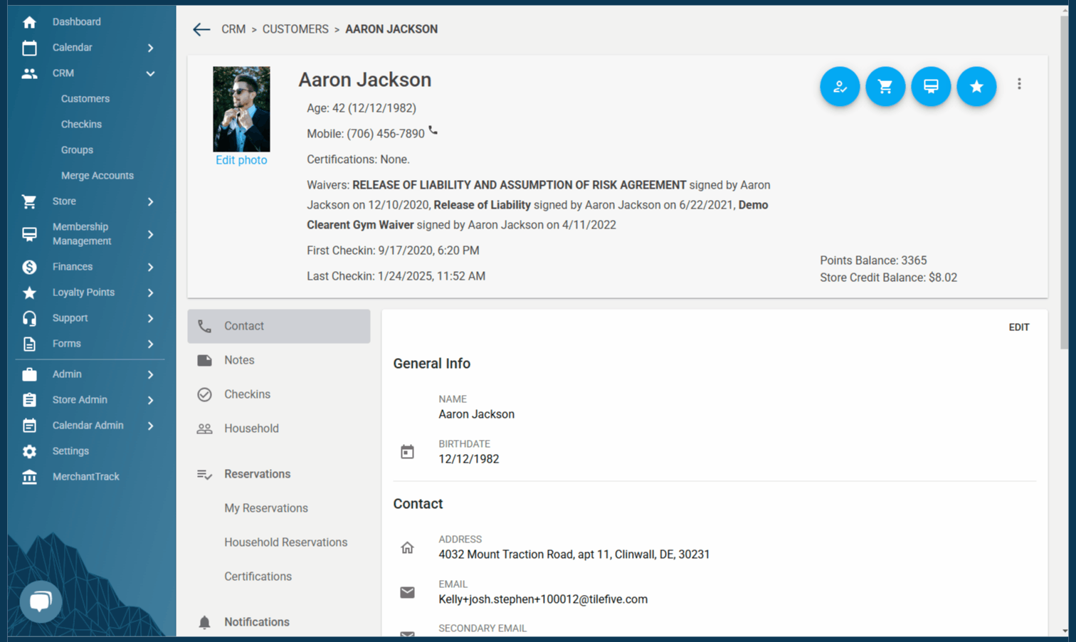Click the Edit photo link
The image size is (1076, 642).
point(241,160)
